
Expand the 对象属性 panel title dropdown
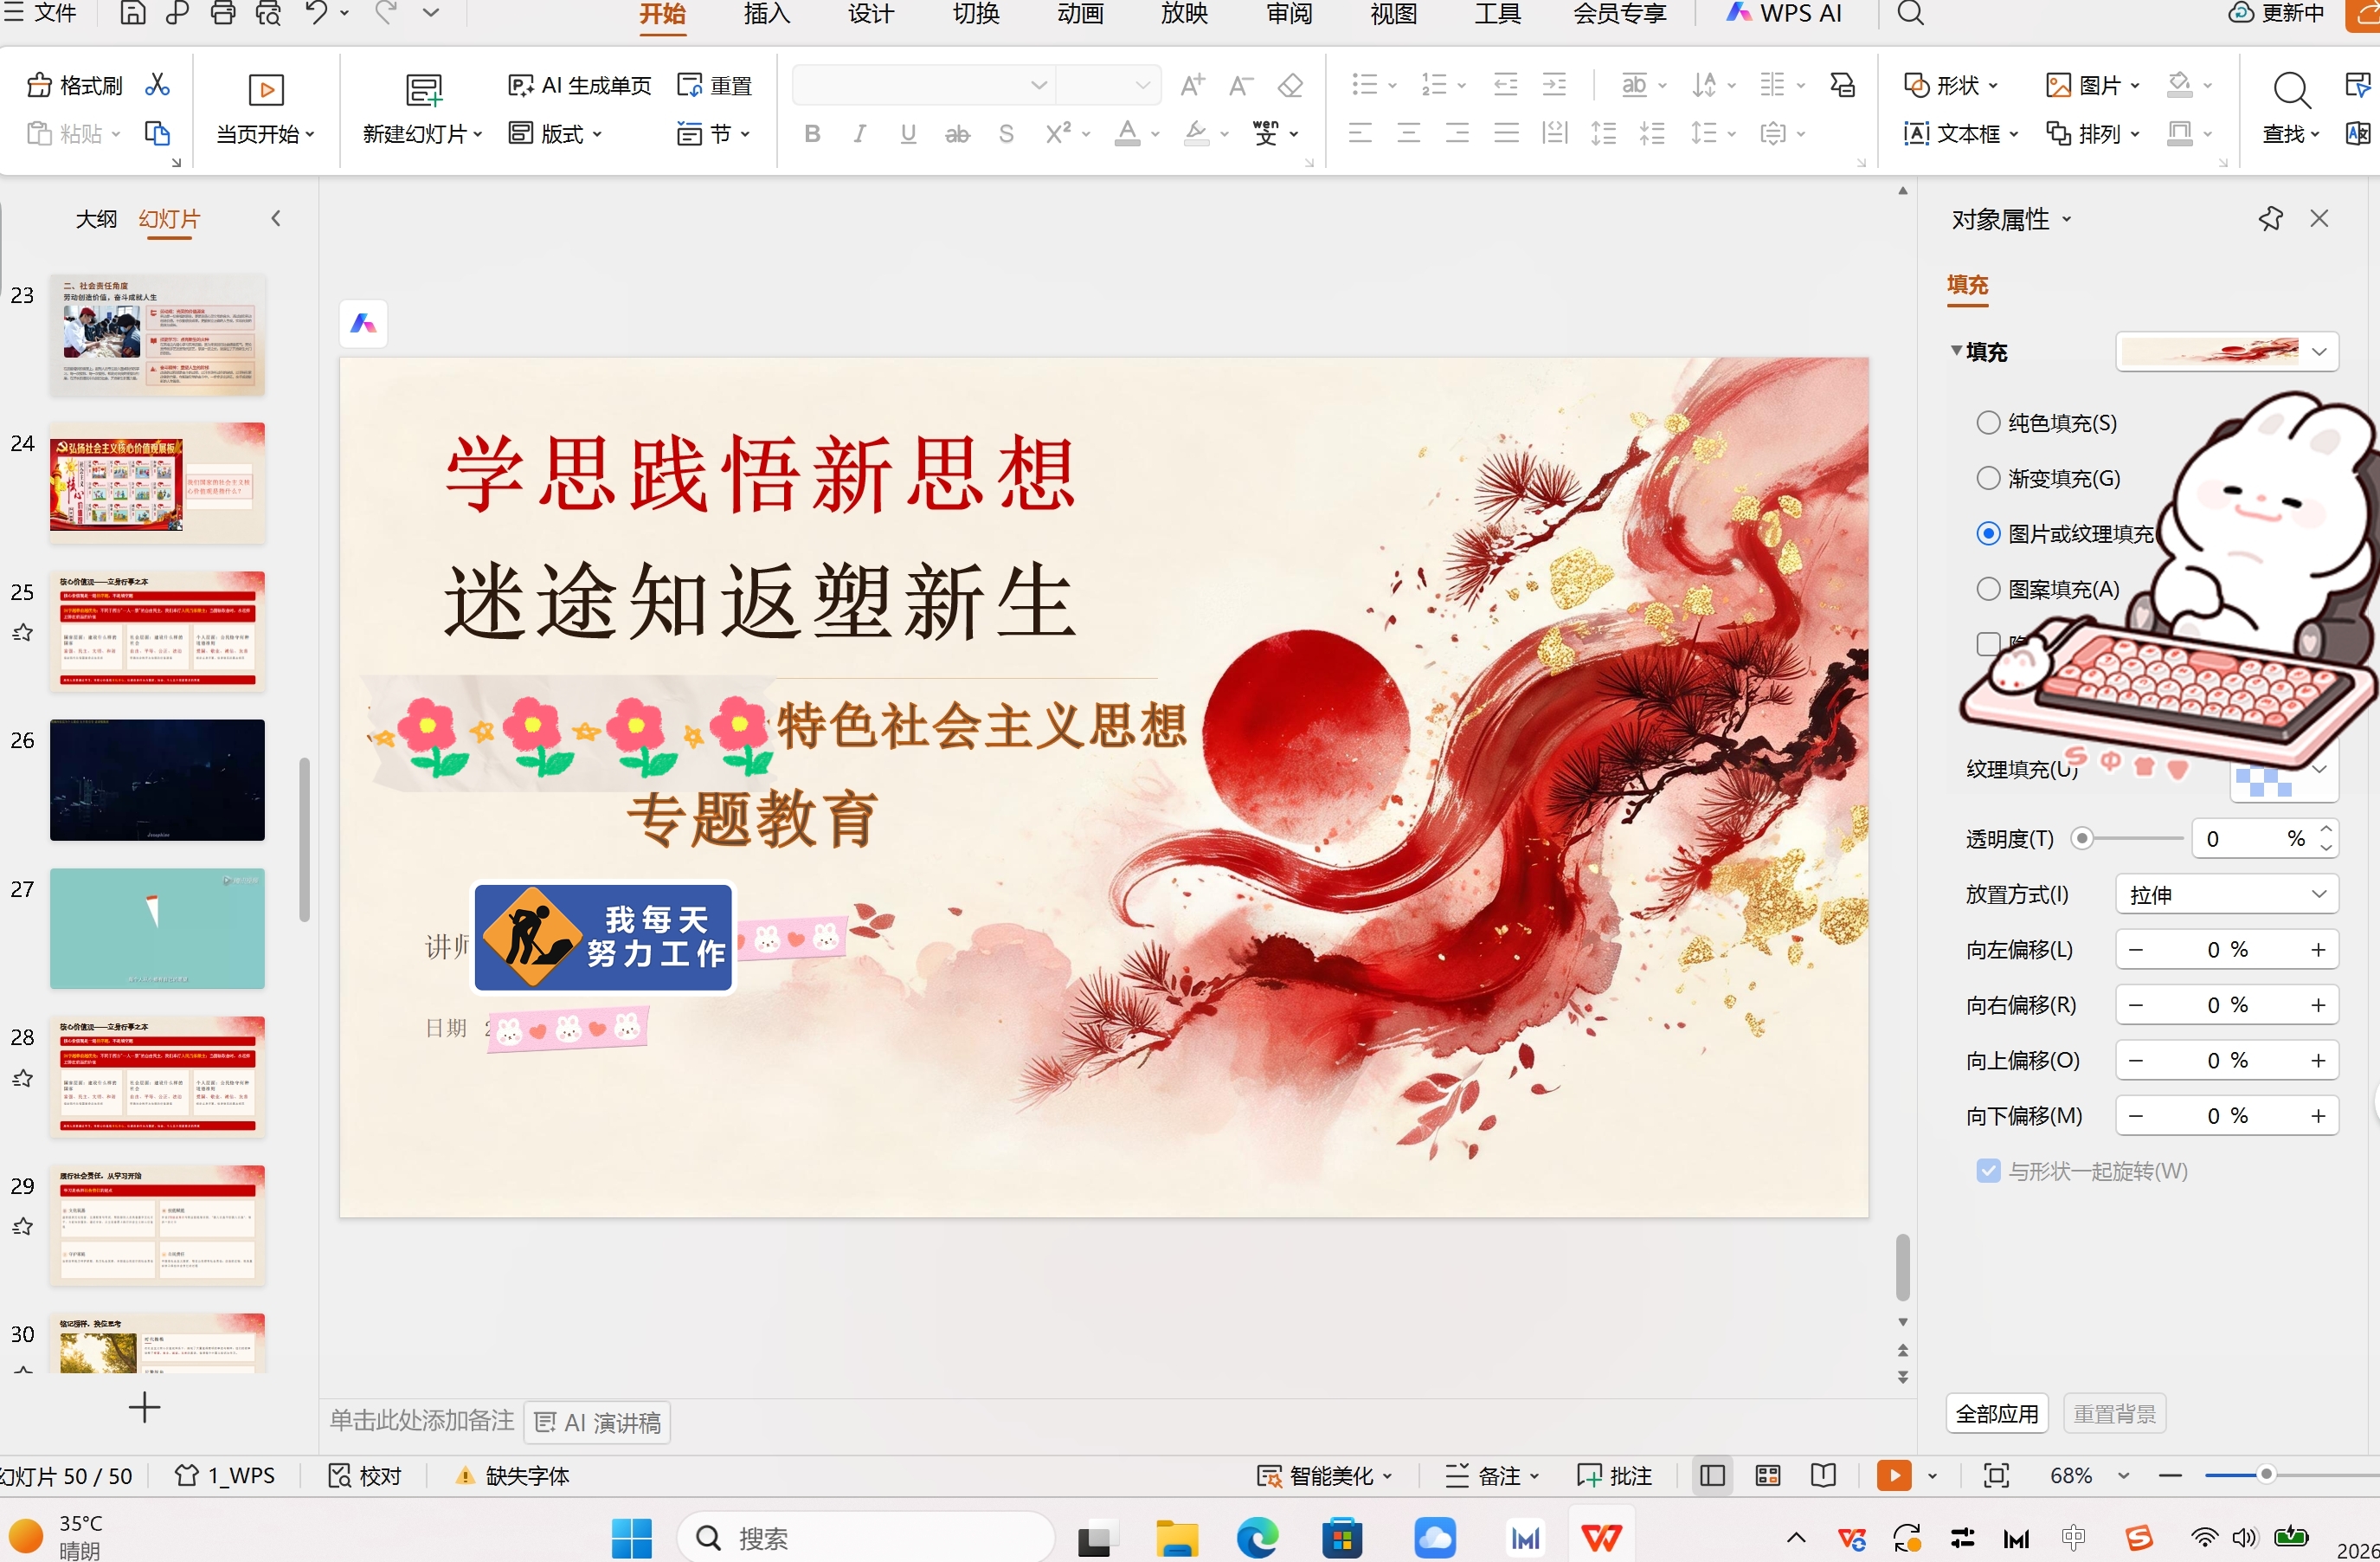pyautogui.click(x=2066, y=219)
